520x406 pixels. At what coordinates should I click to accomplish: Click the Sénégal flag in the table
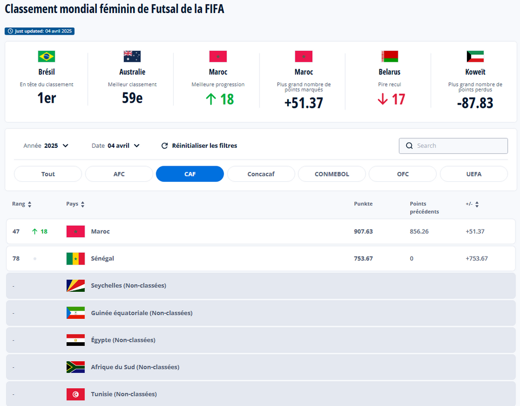pyautogui.click(x=76, y=259)
